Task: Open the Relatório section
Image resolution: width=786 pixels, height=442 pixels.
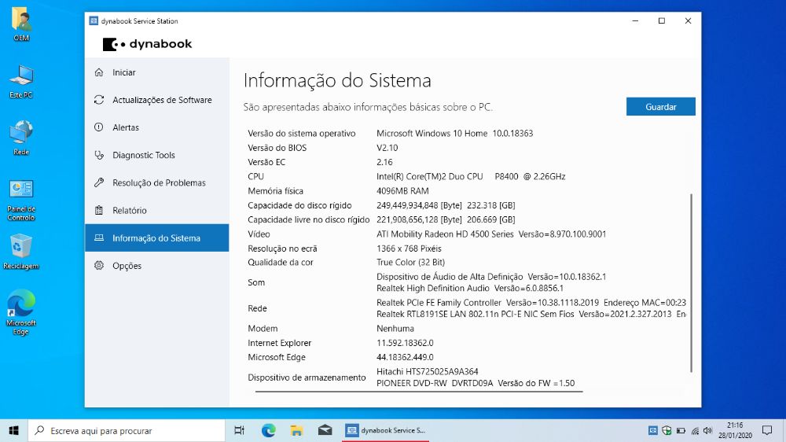Action: coord(157,210)
